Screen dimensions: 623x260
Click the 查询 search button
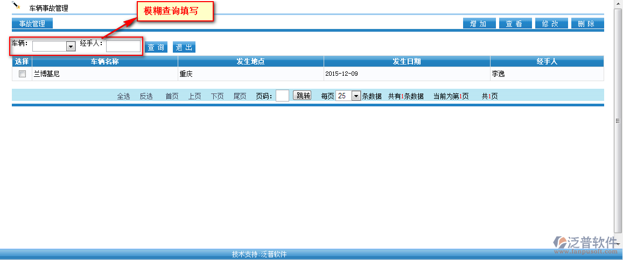coord(156,47)
